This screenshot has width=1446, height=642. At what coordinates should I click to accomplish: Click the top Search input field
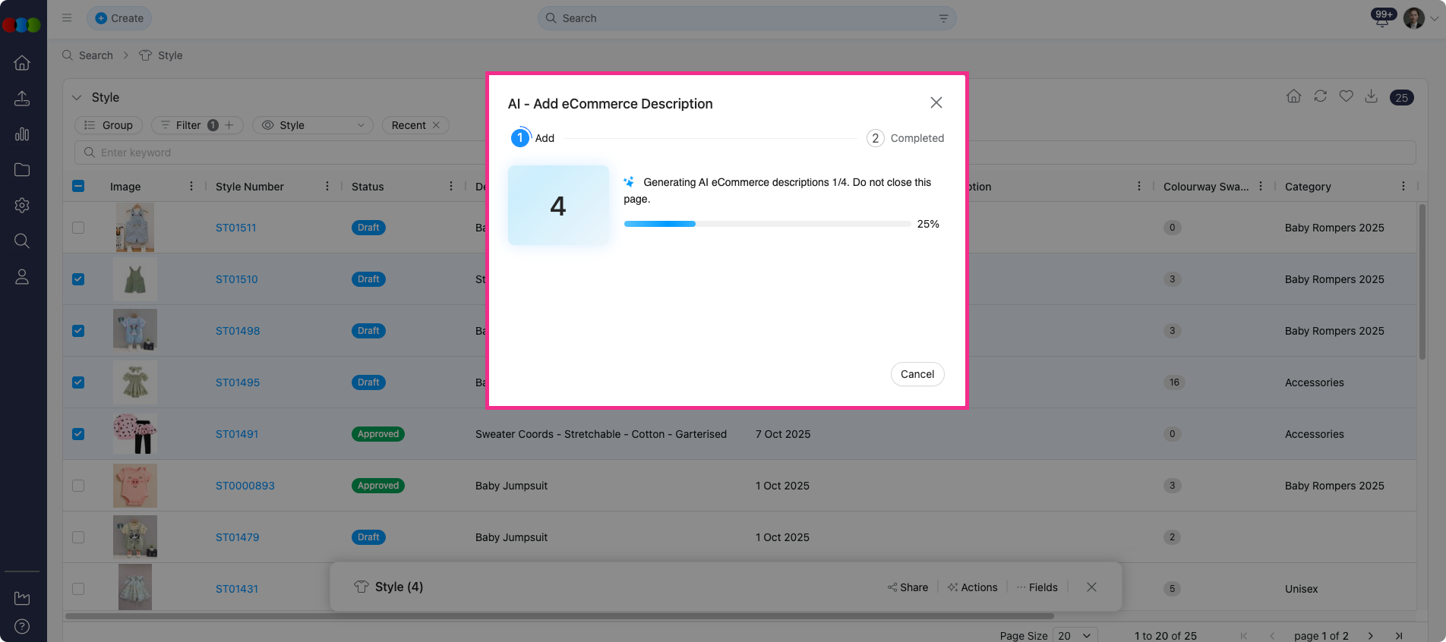(x=747, y=18)
